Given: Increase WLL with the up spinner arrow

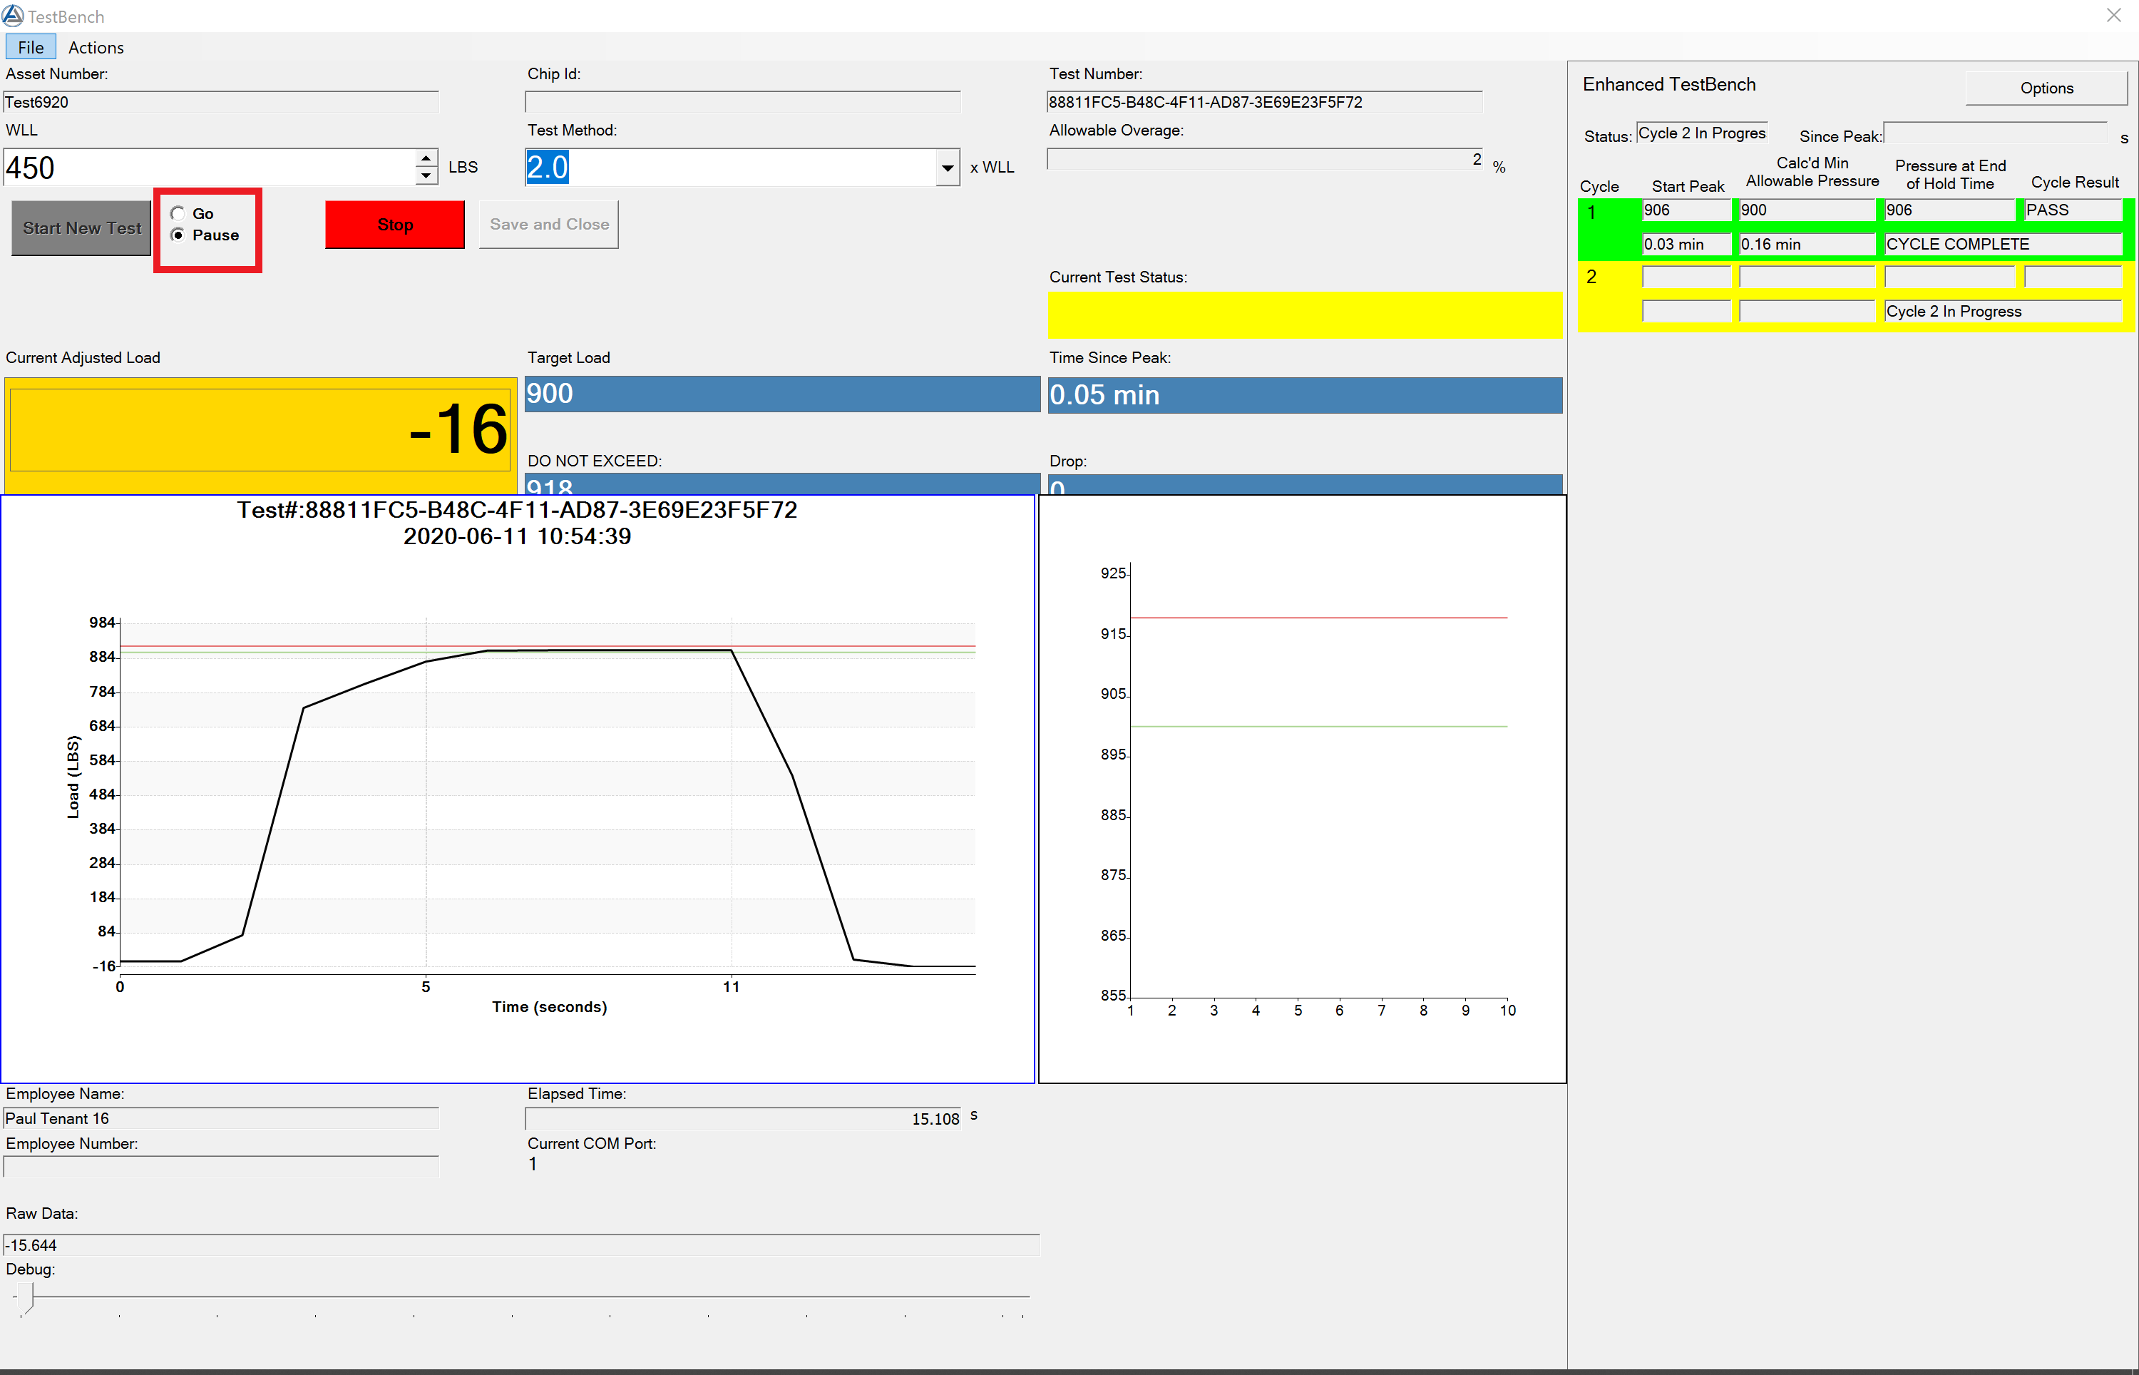Looking at the screenshot, I should (426, 158).
